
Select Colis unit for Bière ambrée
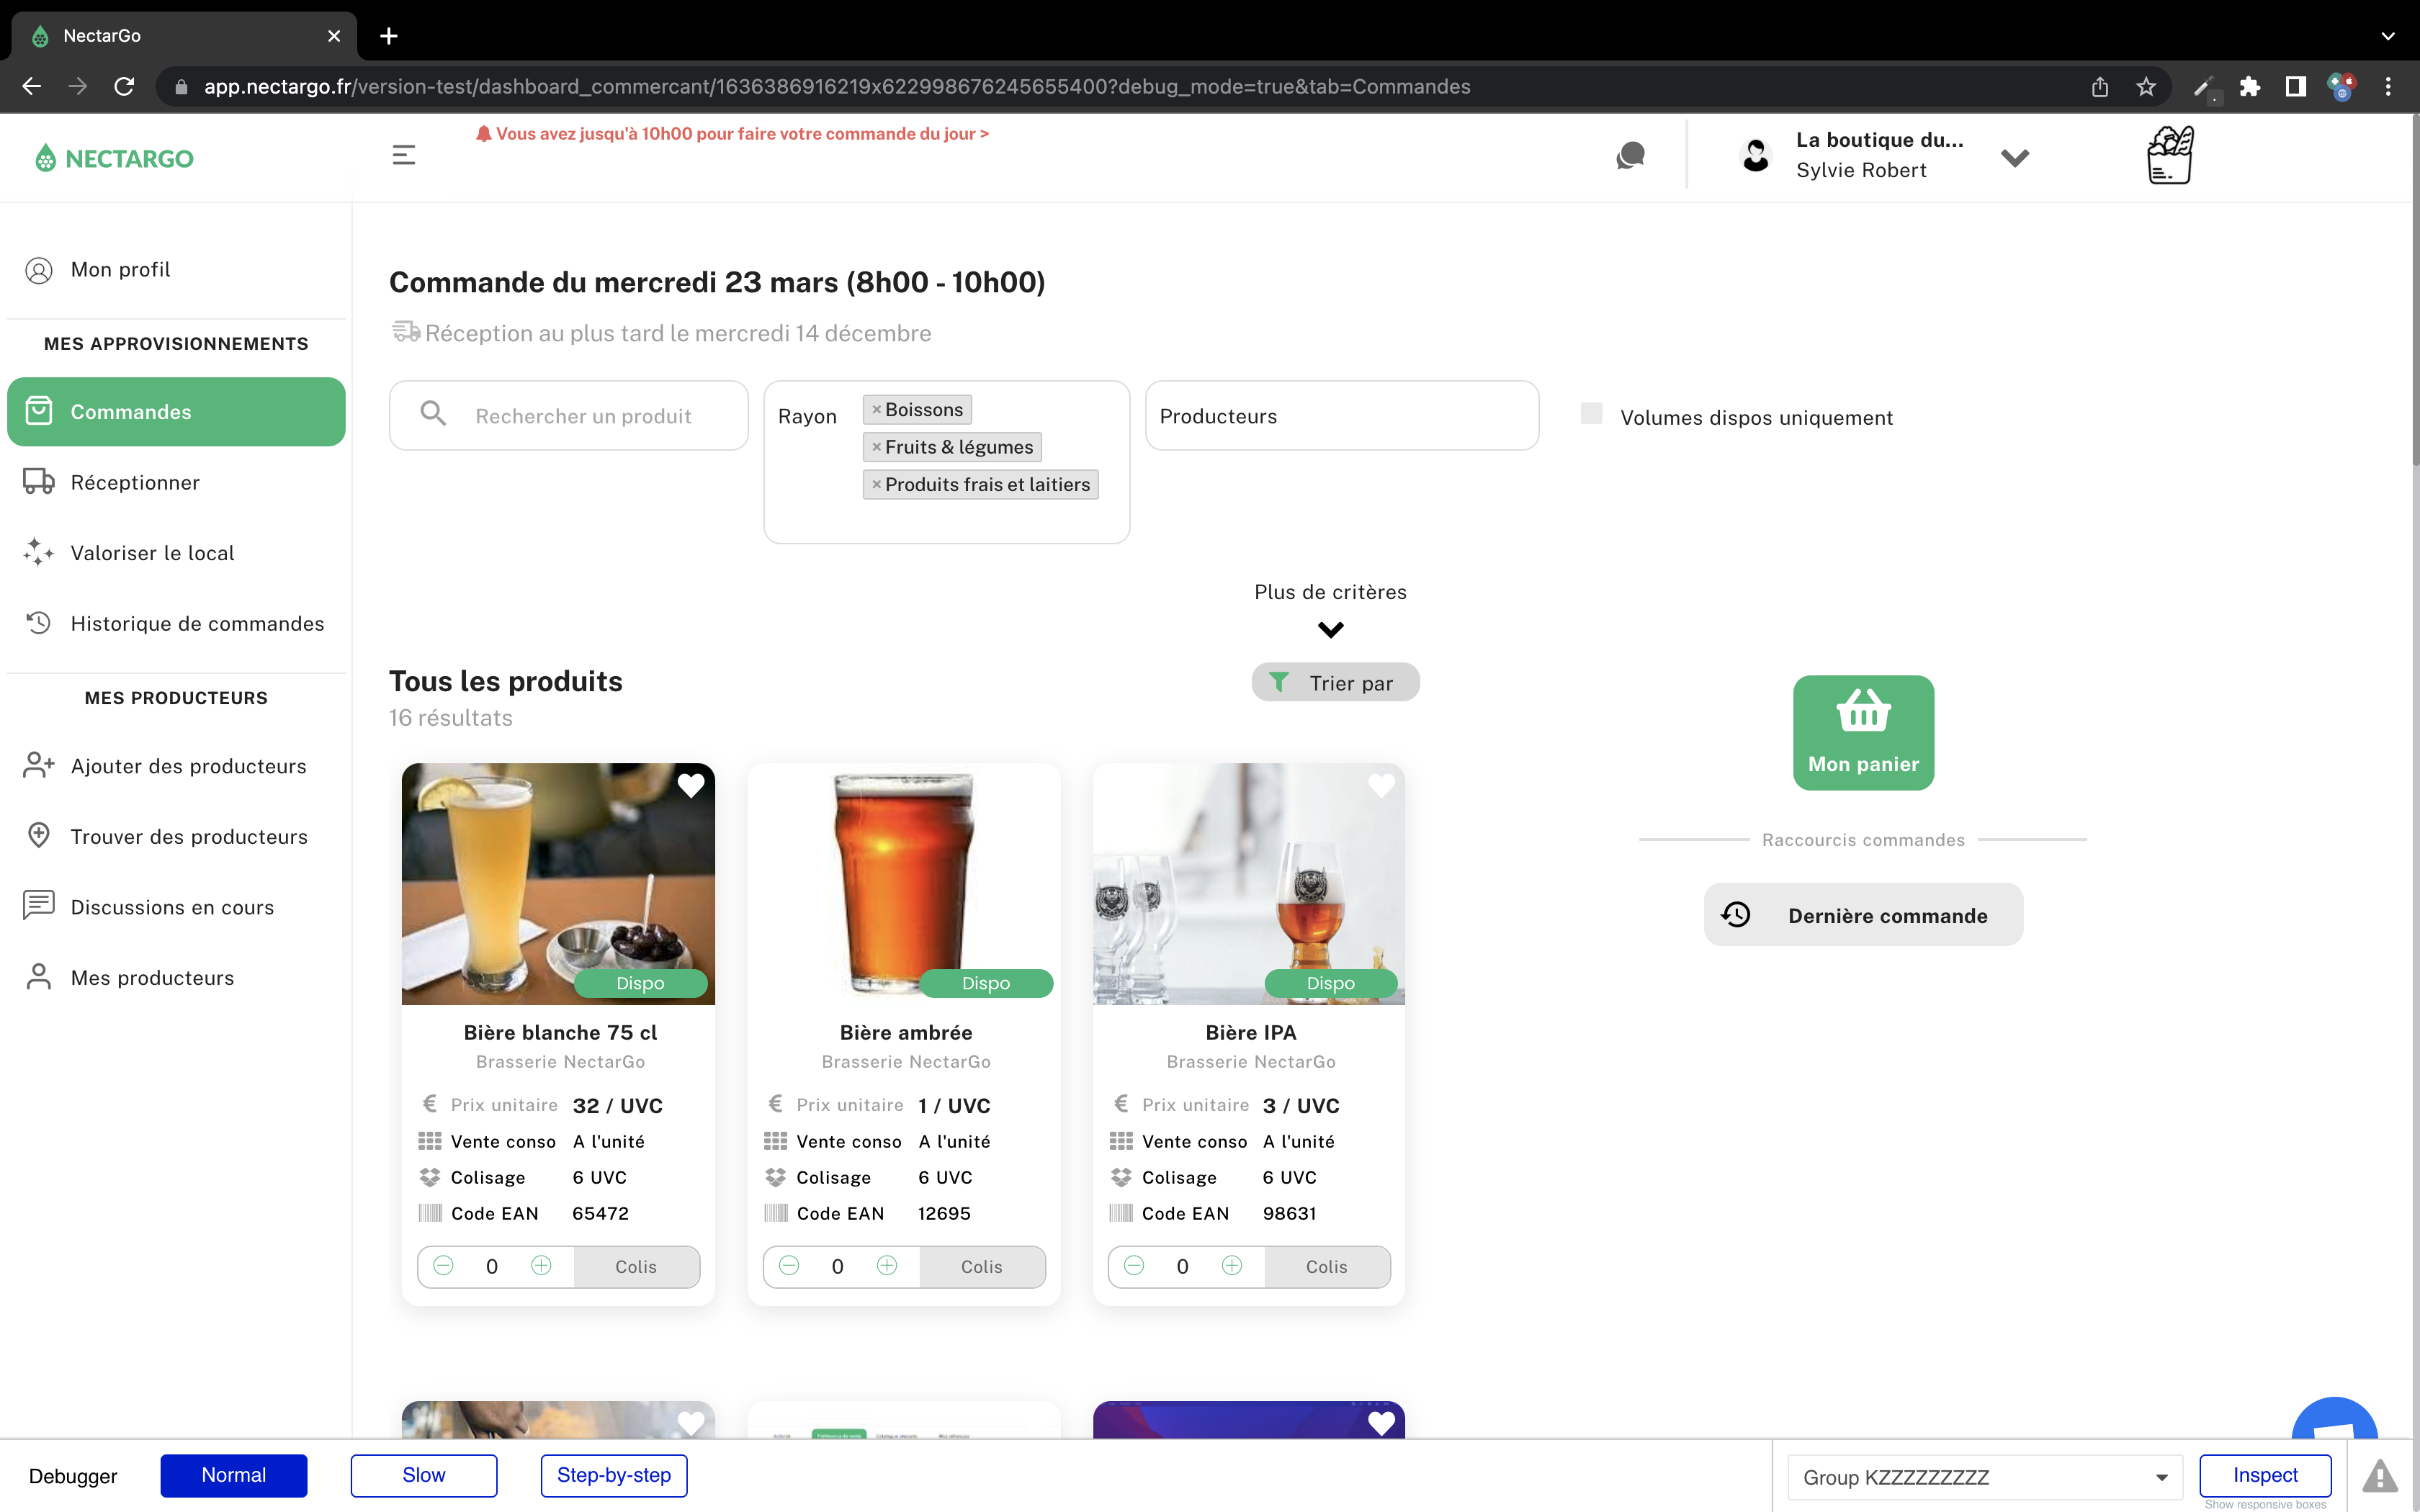pyautogui.click(x=982, y=1266)
